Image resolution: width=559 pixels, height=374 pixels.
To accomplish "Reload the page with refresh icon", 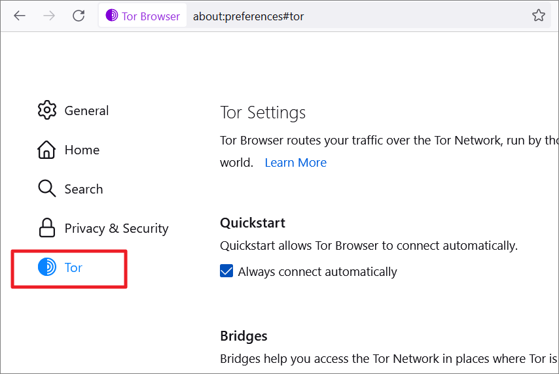I will [79, 16].
